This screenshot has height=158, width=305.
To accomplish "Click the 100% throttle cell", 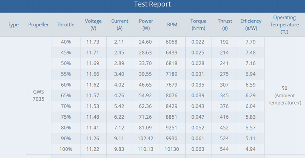I will coord(66,148).
